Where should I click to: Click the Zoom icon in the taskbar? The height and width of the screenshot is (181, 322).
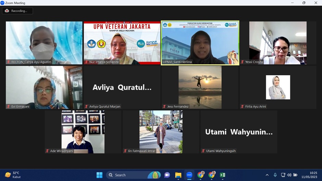189,175
